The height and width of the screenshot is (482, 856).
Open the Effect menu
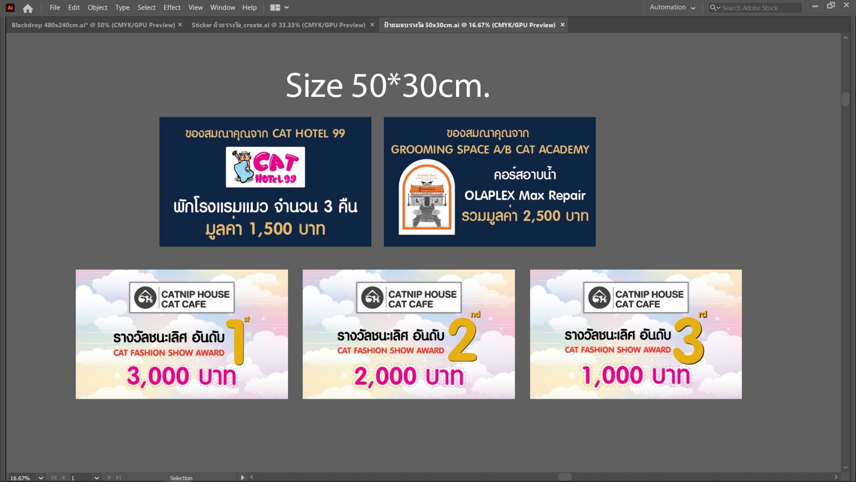172,8
